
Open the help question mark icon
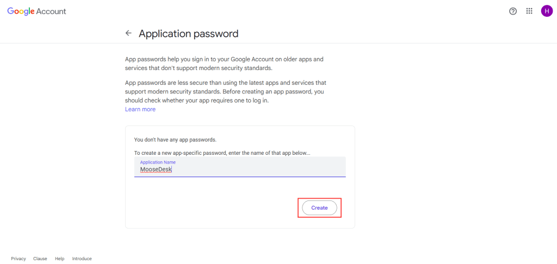(512, 11)
